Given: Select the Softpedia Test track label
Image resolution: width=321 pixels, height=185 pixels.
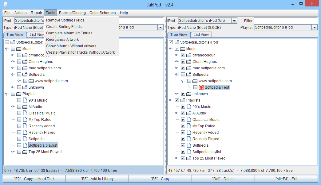Looking at the screenshot, I should pyautogui.click(x=217, y=87).
